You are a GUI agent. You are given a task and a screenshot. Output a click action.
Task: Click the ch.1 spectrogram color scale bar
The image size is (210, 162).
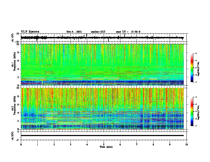click(x=192, y=68)
